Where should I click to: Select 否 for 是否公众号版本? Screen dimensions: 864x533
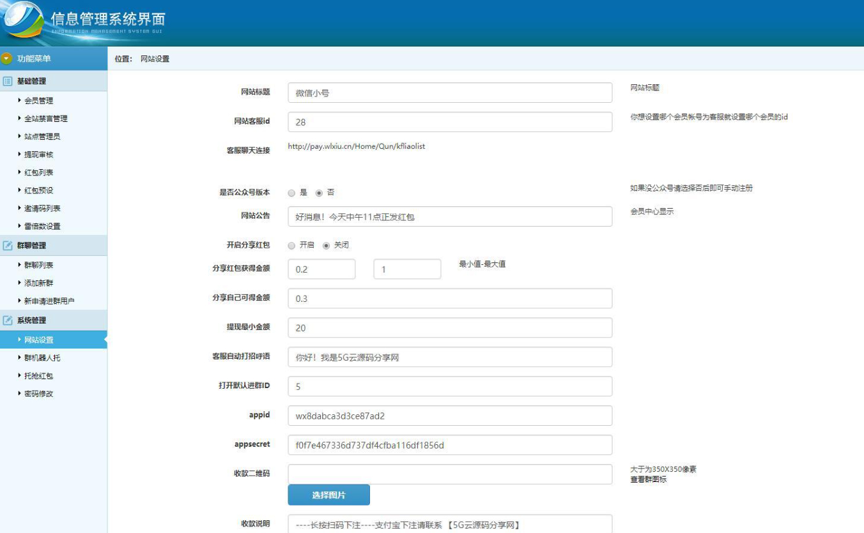click(319, 193)
